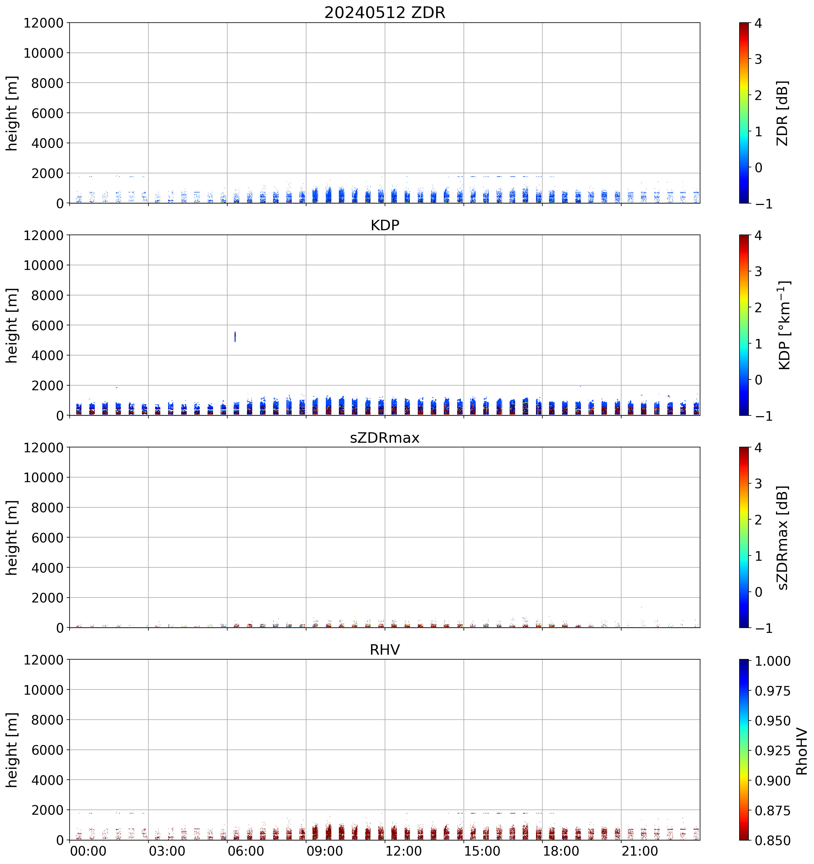Click the 09:00 x-axis tick label
The width and height of the screenshot is (814, 864).
pos(324,851)
